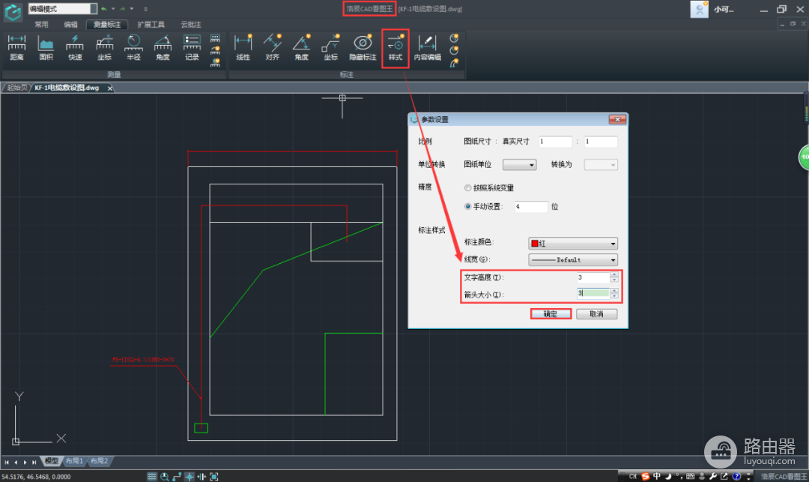Select the 距离 distance measure tool
Image resolution: width=809 pixels, height=482 pixels.
point(16,47)
